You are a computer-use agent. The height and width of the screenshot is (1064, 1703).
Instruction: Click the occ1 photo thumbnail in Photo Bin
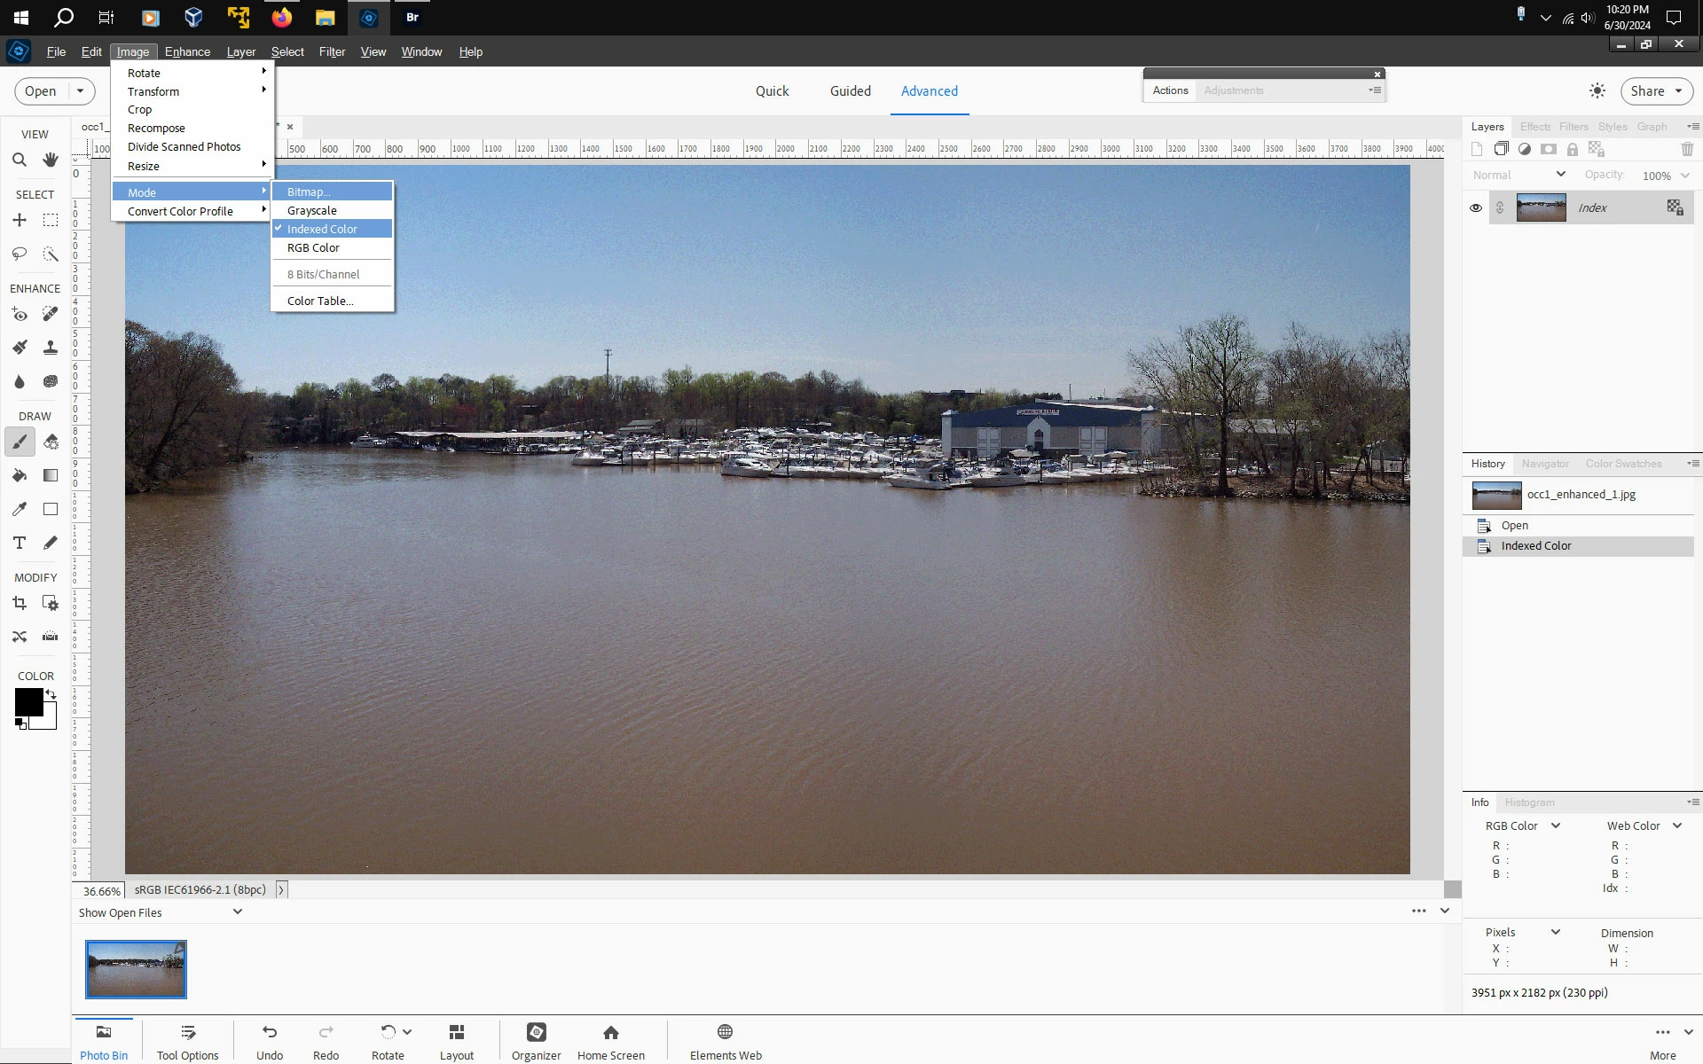[x=136, y=969]
